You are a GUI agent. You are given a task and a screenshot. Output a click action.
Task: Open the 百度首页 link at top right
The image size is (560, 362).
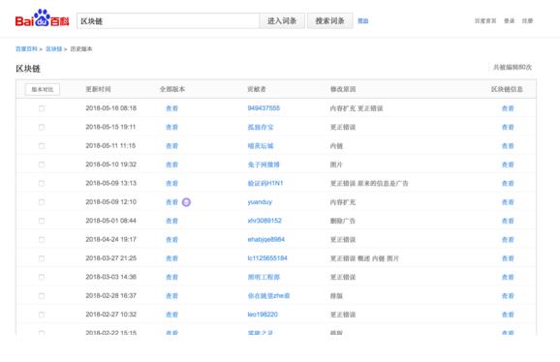(x=485, y=20)
